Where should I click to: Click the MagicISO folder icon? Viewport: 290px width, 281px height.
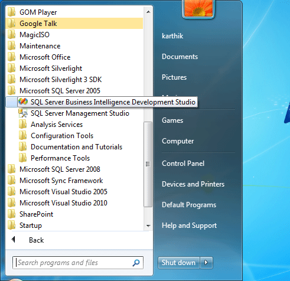coord(11,35)
